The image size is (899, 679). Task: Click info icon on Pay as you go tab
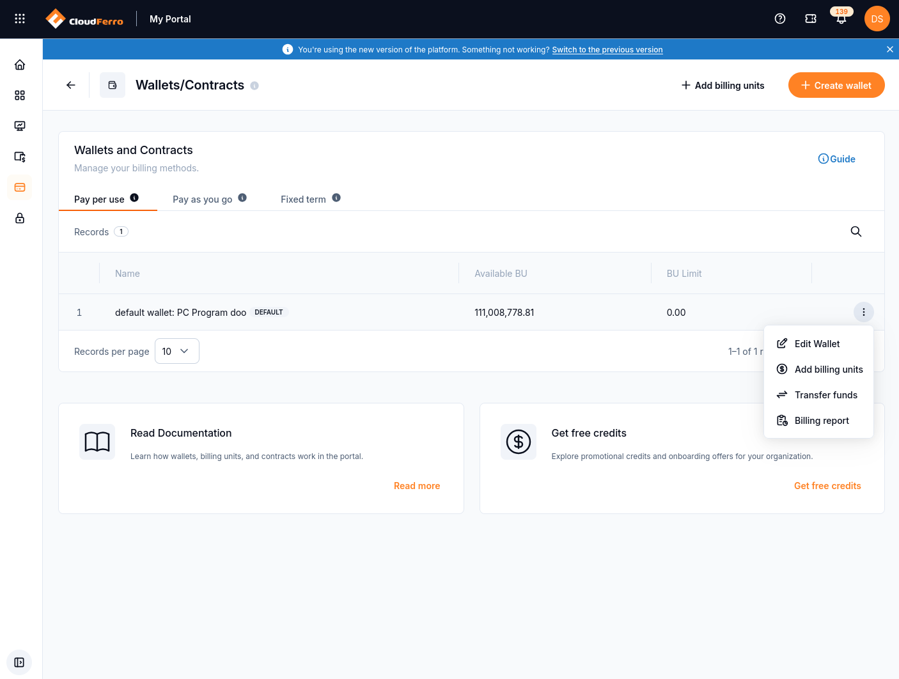coord(242,198)
